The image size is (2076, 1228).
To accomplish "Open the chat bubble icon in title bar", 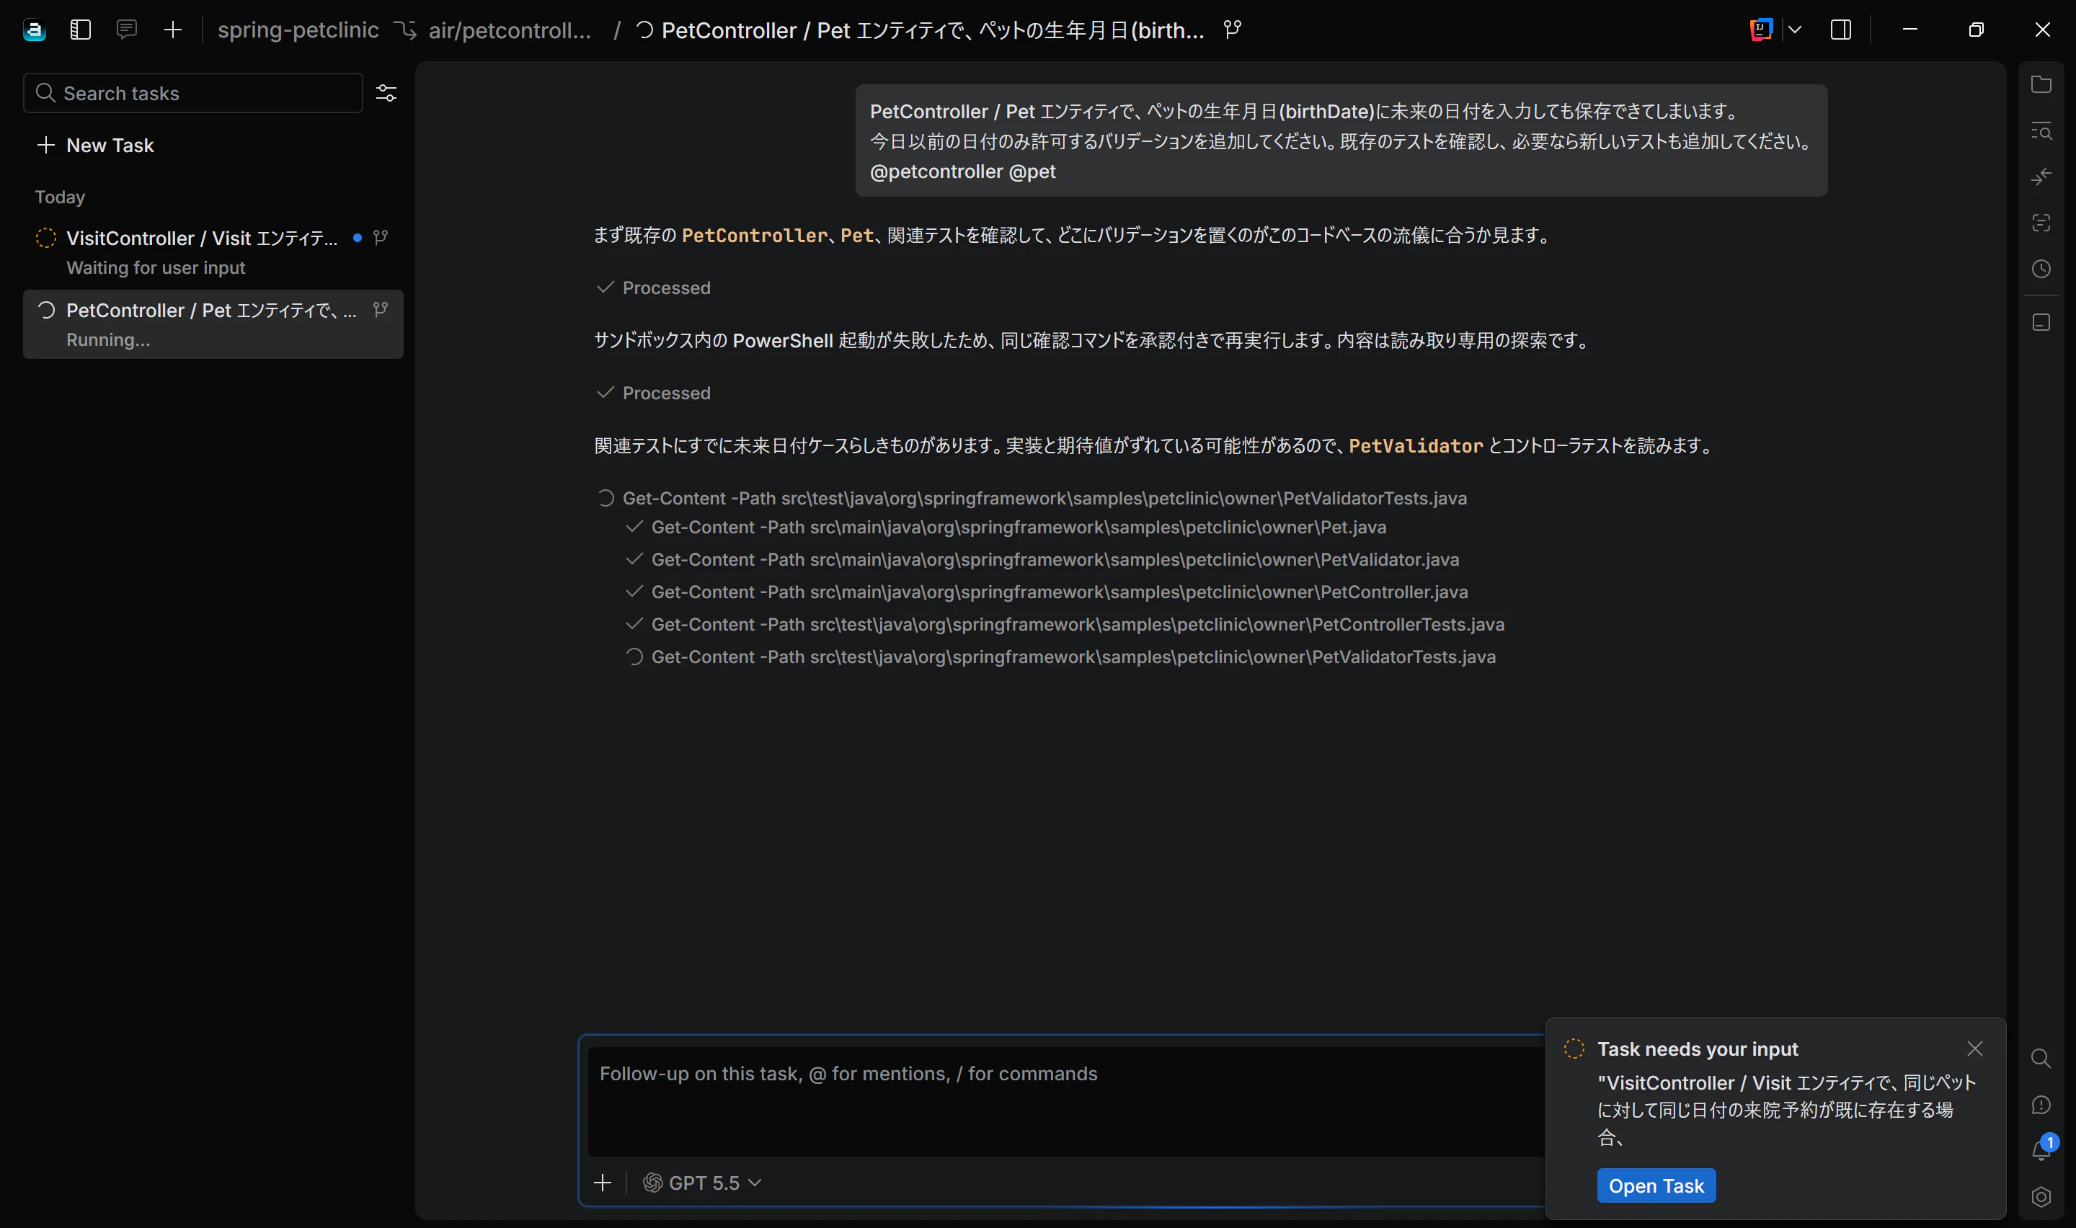I will (127, 30).
